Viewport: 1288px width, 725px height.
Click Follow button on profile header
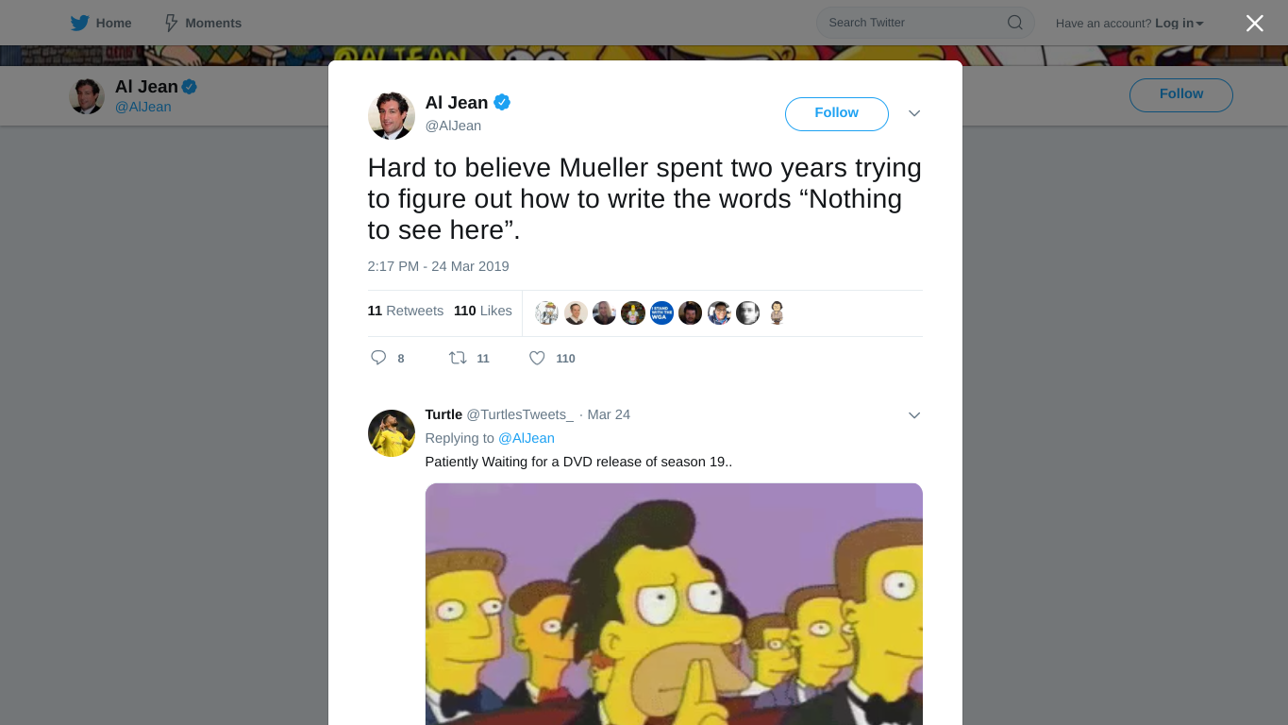coord(1181,94)
